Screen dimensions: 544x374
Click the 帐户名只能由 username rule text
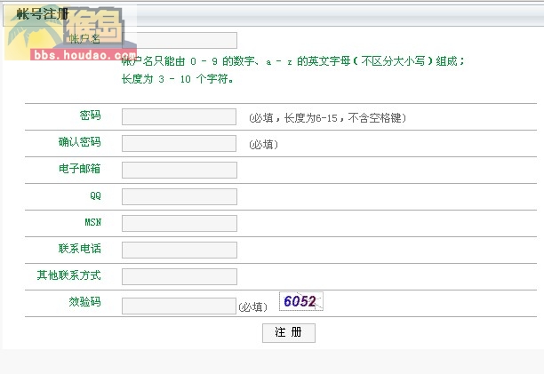coord(293,61)
